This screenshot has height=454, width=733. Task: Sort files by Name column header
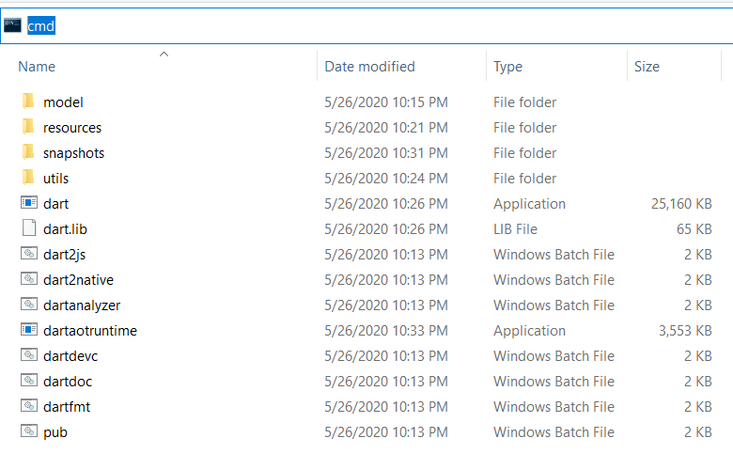38,67
